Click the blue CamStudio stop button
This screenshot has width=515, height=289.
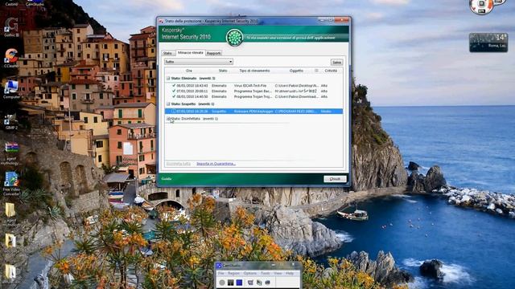(239, 282)
